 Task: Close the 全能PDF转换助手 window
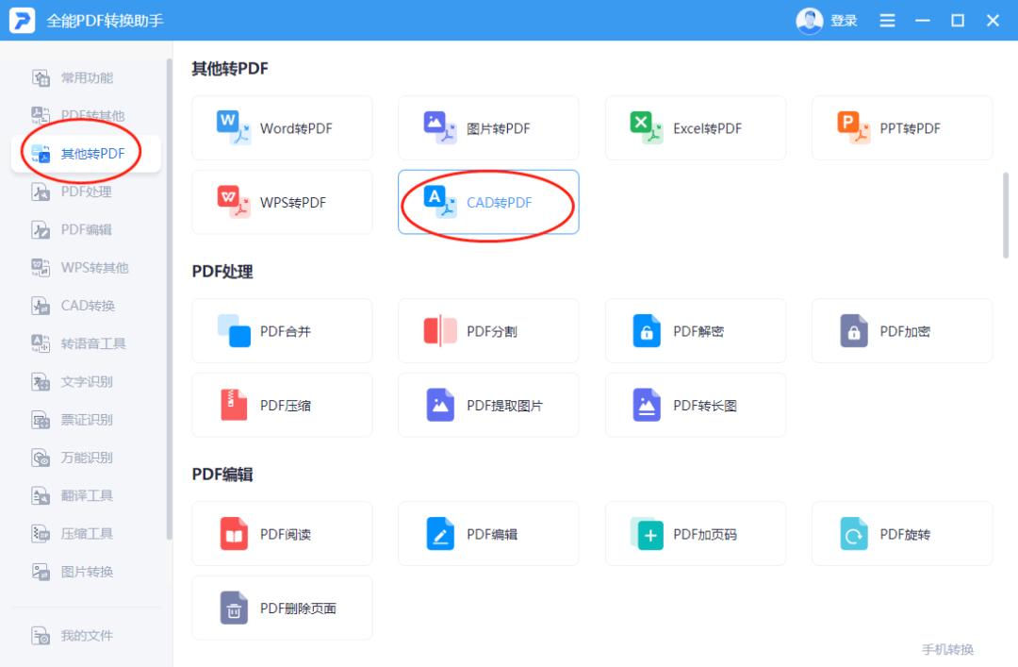click(993, 21)
